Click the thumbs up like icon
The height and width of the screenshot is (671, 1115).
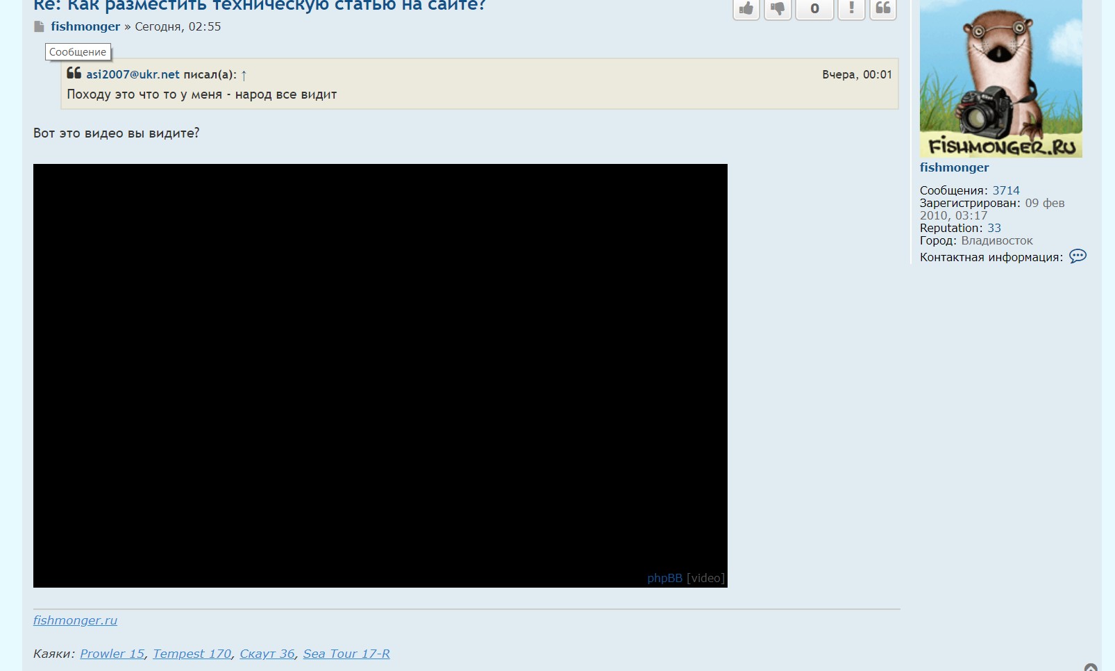pos(746,9)
